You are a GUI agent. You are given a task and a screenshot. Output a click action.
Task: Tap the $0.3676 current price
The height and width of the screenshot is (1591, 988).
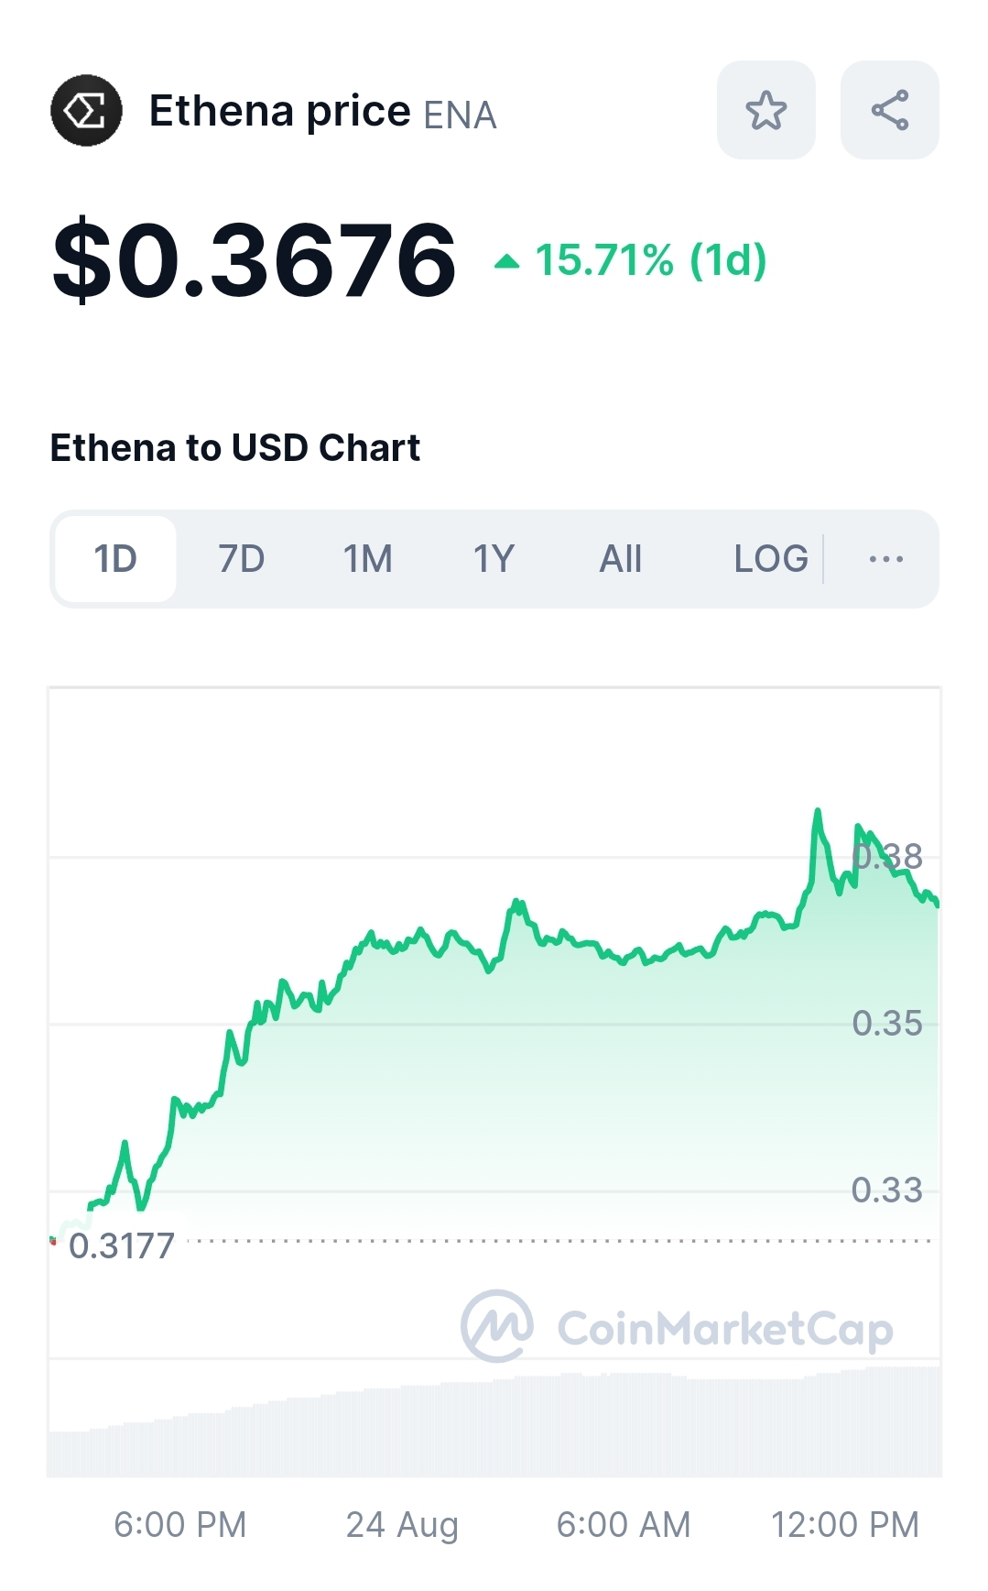coord(255,260)
